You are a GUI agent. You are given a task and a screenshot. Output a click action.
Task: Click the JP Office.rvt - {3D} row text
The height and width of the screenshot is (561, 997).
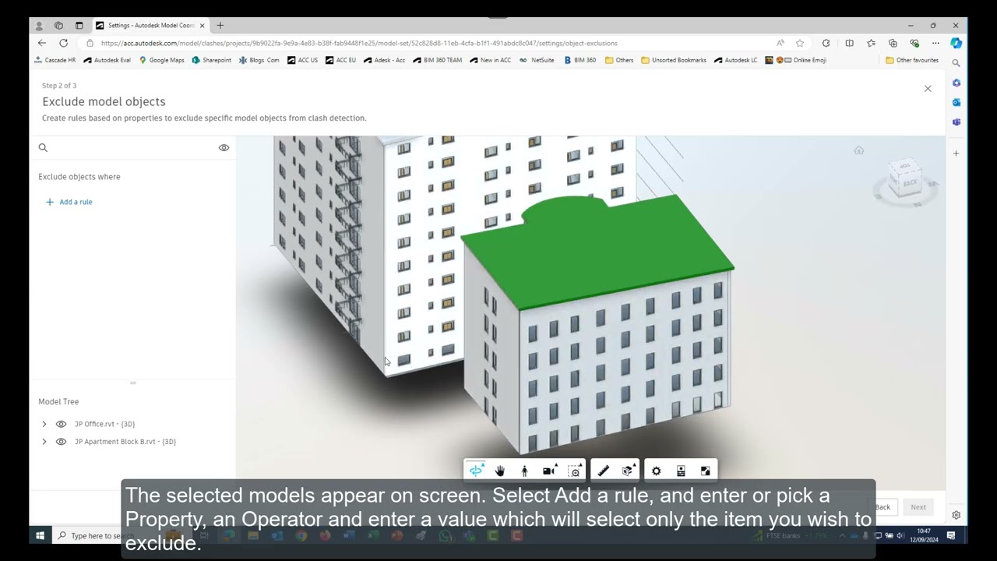[x=104, y=424]
